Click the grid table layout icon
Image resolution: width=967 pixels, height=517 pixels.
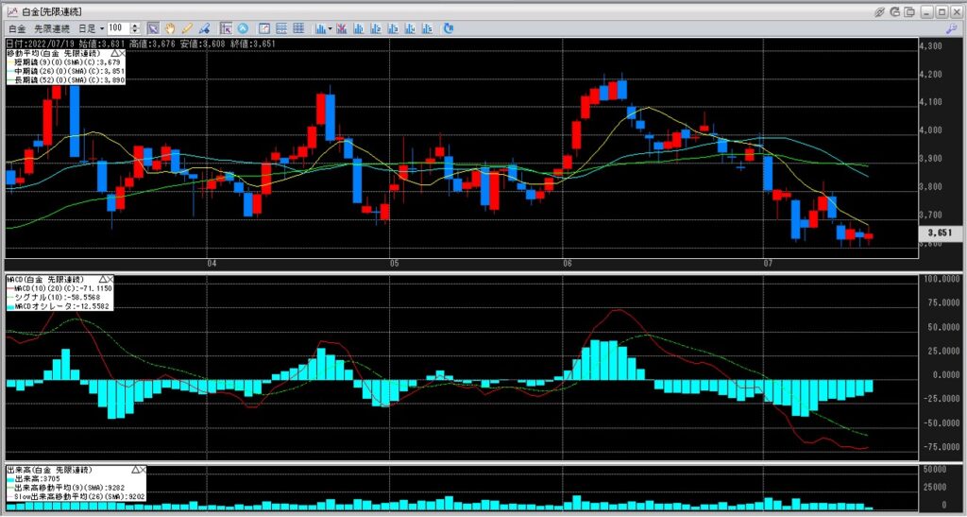pyautogui.click(x=298, y=28)
